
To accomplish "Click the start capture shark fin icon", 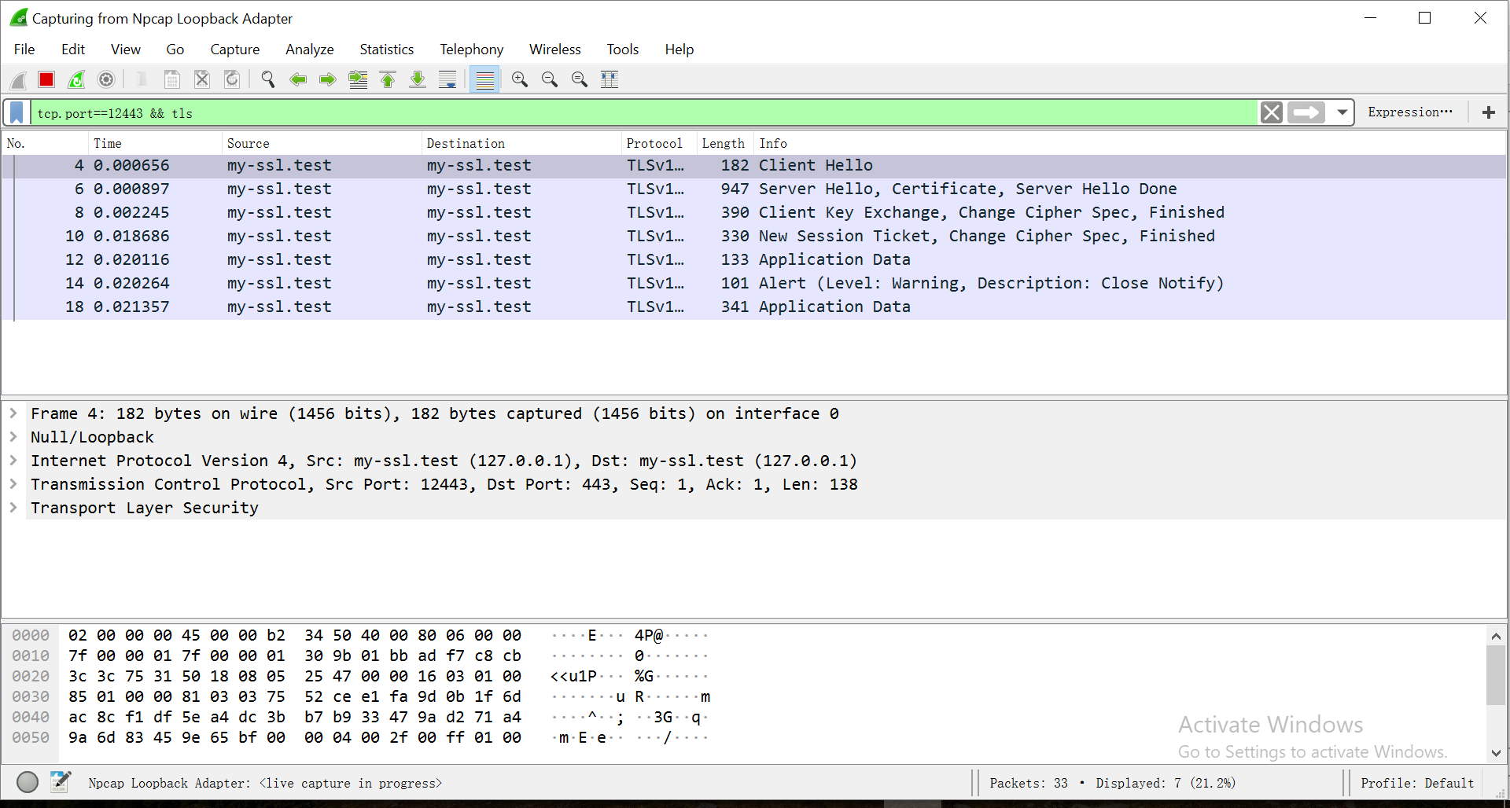I will click(18, 79).
